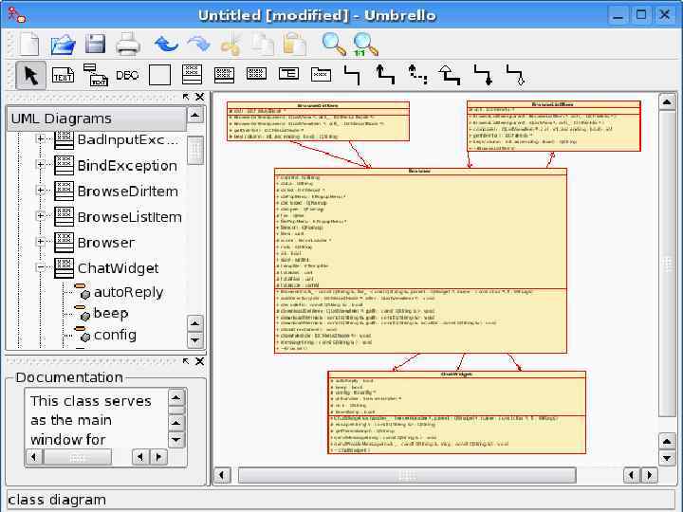This screenshot has width=683, height=512.
Task: Reset zoom with the 1:1 magnifier icon
Action: 365,45
